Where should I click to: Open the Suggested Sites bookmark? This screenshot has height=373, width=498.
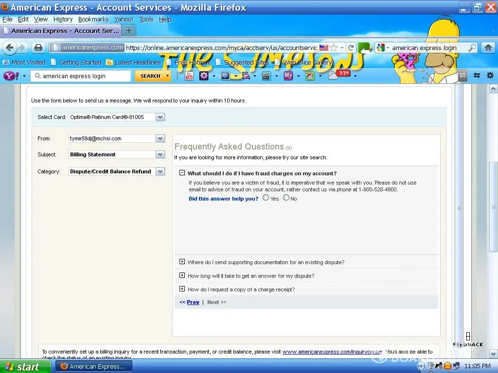click(243, 63)
